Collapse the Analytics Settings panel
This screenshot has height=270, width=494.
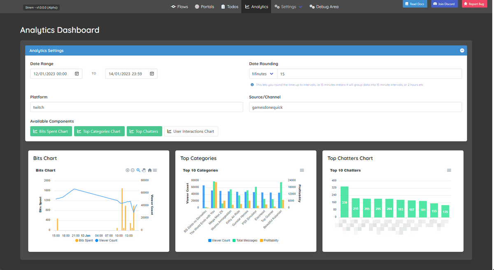click(x=462, y=51)
